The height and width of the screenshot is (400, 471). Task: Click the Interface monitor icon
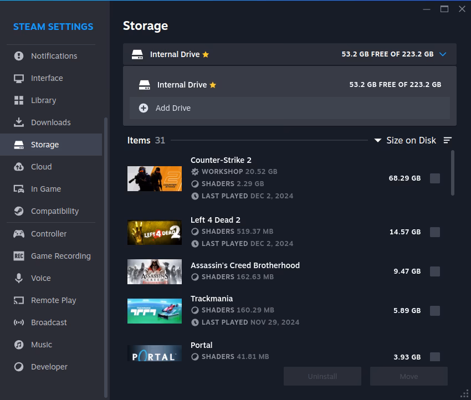coord(19,78)
